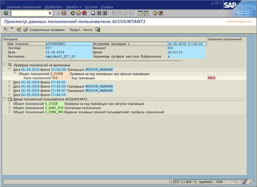
Task: Click the First Page icon
Action: (114, 13)
